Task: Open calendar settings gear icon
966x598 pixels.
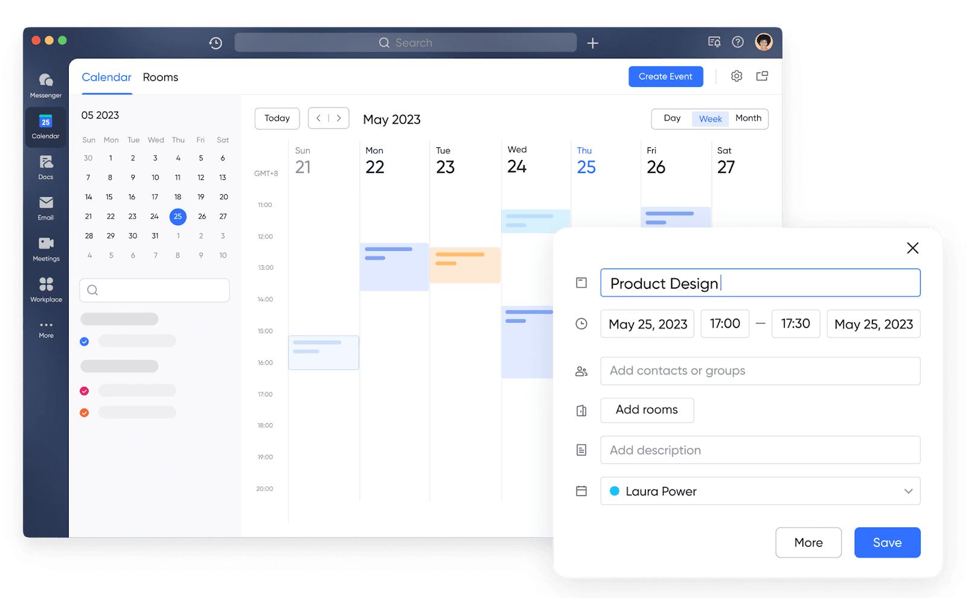Action: point(737,76)
